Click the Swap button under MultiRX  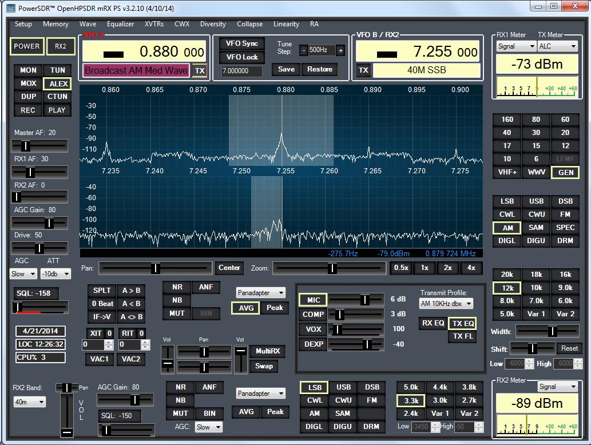pyautogui.click(x=264, y=366)
